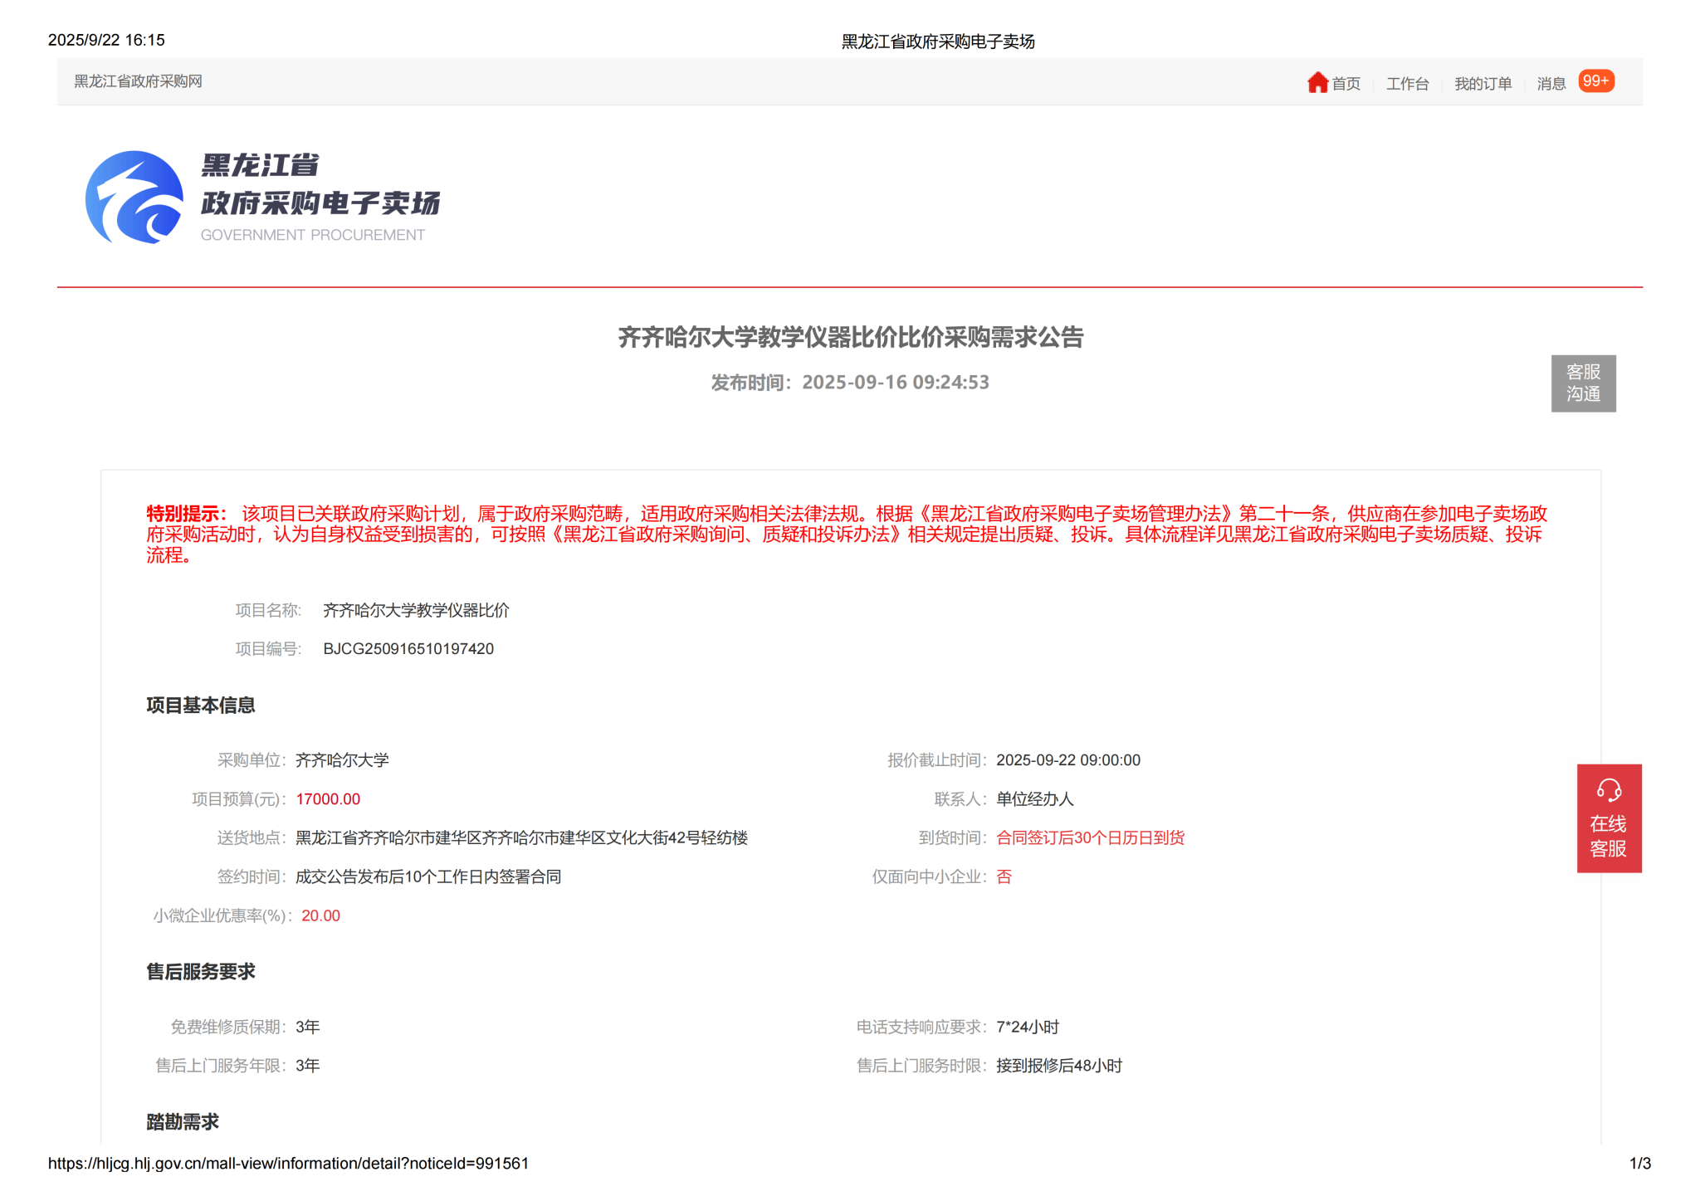Viewport: 1700px width, 1201px height.
Task: Click the announcement title heading
Action: tap(850, 337)
